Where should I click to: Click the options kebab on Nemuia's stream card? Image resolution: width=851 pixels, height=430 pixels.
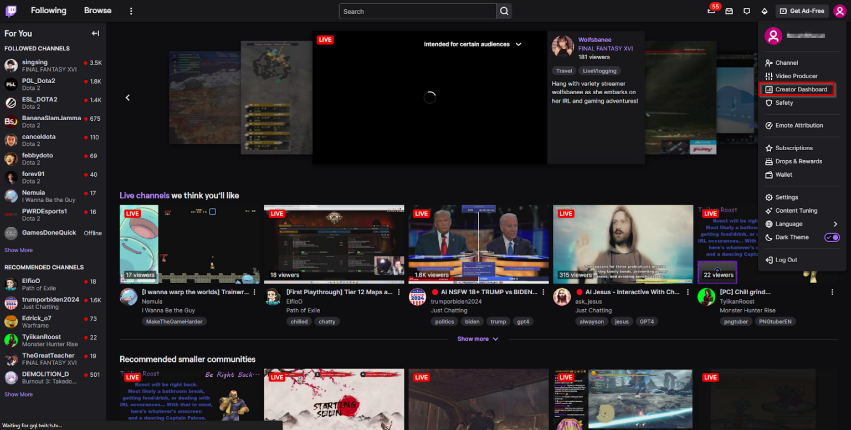pos(254,291)
